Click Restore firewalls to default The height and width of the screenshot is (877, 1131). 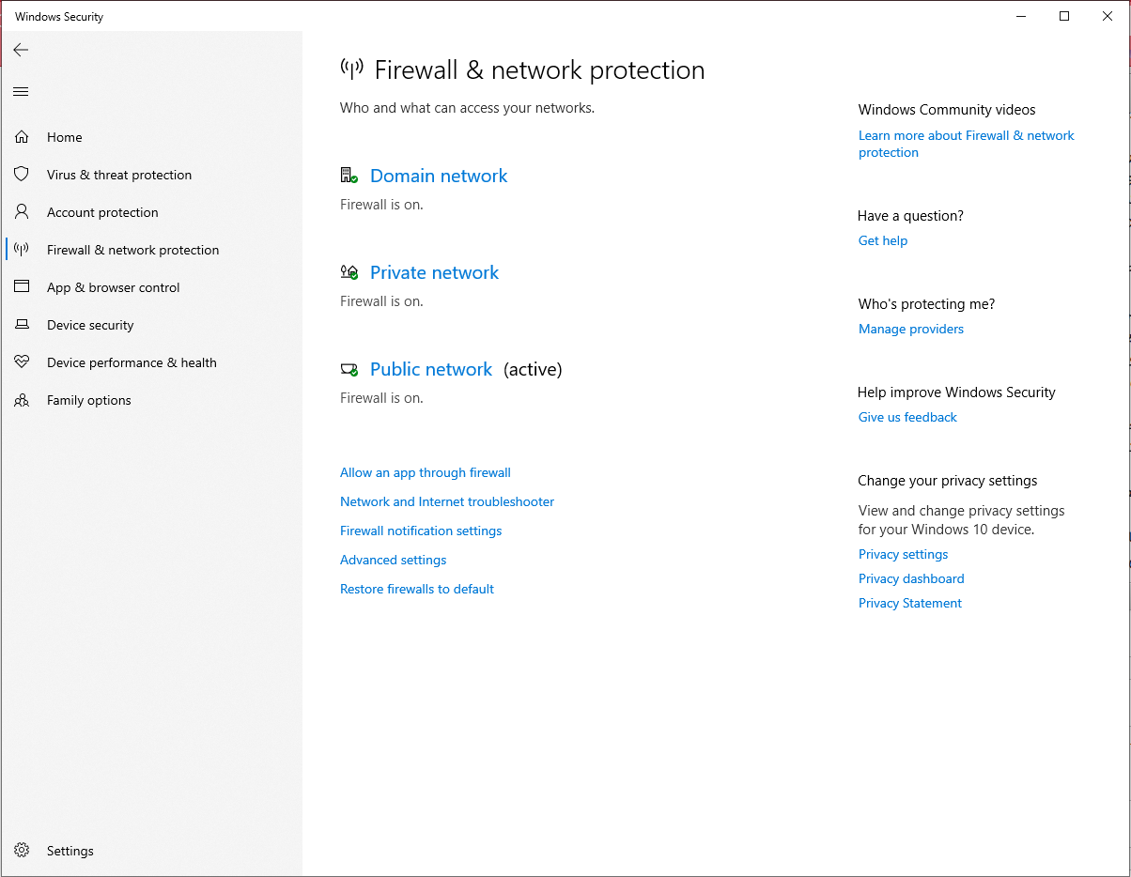416,589
